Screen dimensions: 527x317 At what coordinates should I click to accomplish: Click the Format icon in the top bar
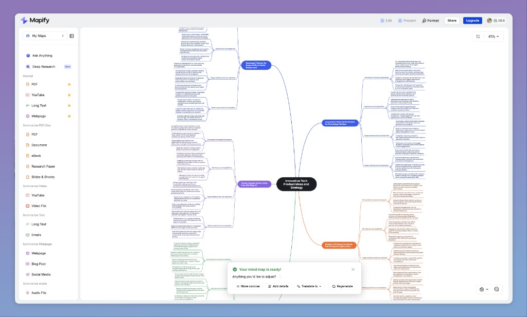pyautogui.click(x=430, y=21)
